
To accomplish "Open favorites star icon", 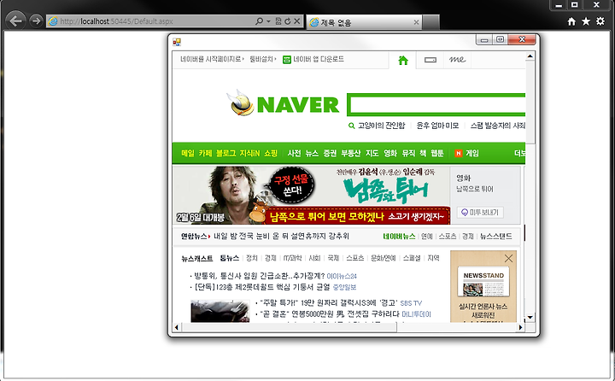I will click(586, 21).
